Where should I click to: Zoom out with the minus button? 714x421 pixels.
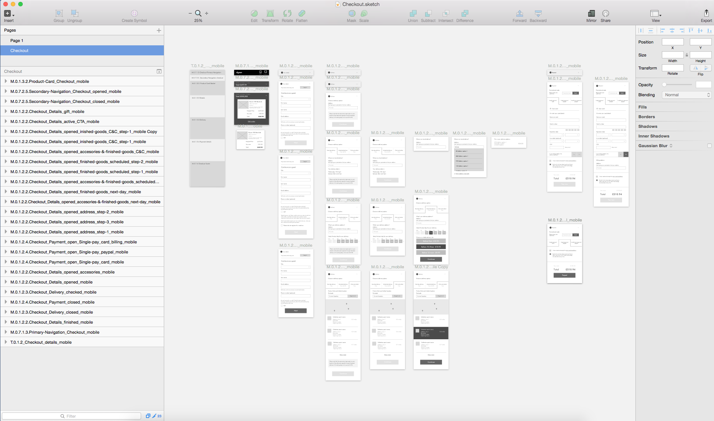click(190, 13)
